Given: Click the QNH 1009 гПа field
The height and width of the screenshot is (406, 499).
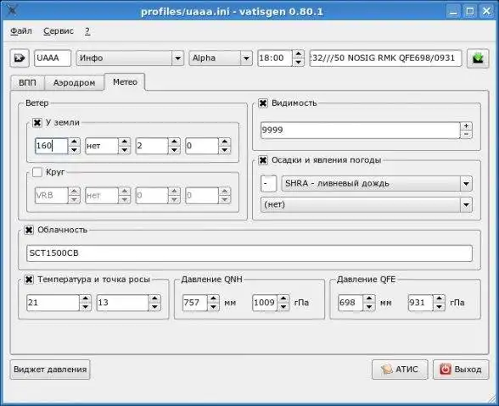Looking at the screenshot, I should pos(265,303).
